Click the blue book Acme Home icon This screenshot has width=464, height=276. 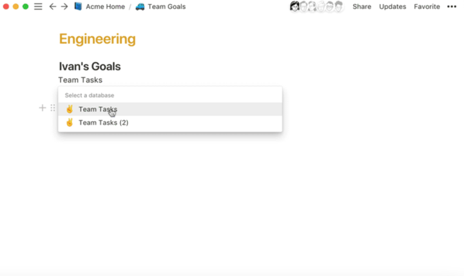coord(78,6)
